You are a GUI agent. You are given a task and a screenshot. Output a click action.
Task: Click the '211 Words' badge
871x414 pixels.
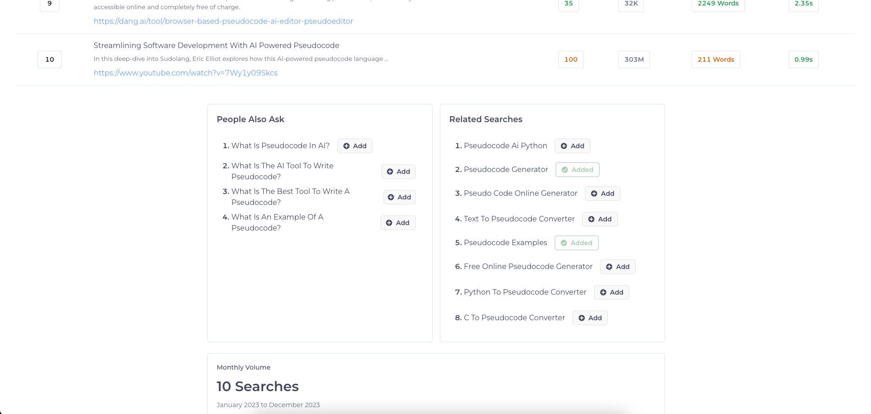[x=715, y=59]
